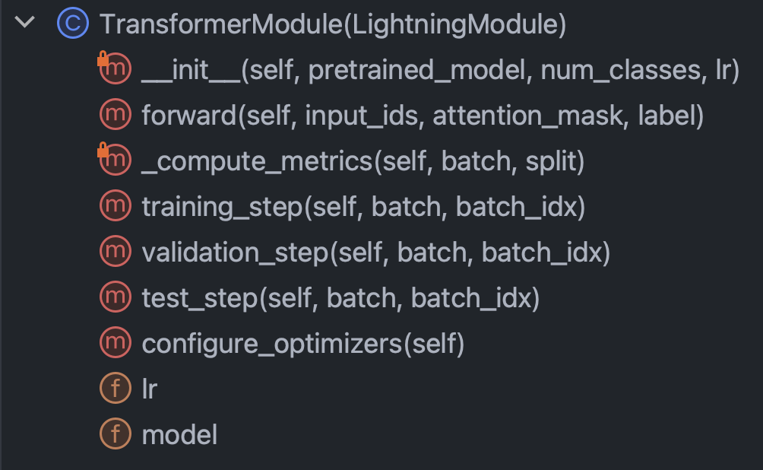Collapse the TransformerModule class node
Screen dimensions: 763x470
coord(23,23)
